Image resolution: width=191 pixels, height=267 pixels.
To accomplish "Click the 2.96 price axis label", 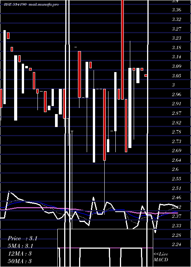I will coord(176,94).
